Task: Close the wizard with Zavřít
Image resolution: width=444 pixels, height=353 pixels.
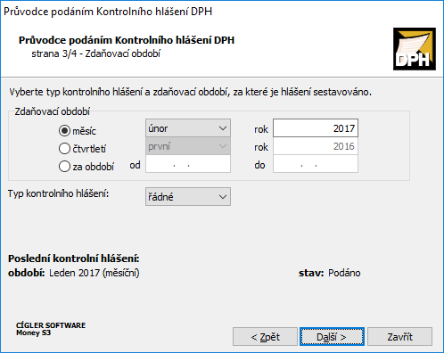Action: click(x=399, y=337)
